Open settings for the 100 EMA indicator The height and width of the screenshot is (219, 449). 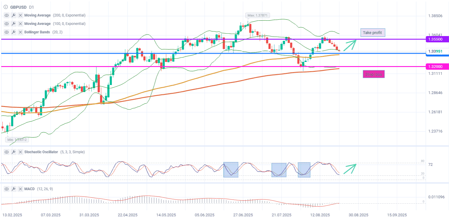click(x=14, y=24)
